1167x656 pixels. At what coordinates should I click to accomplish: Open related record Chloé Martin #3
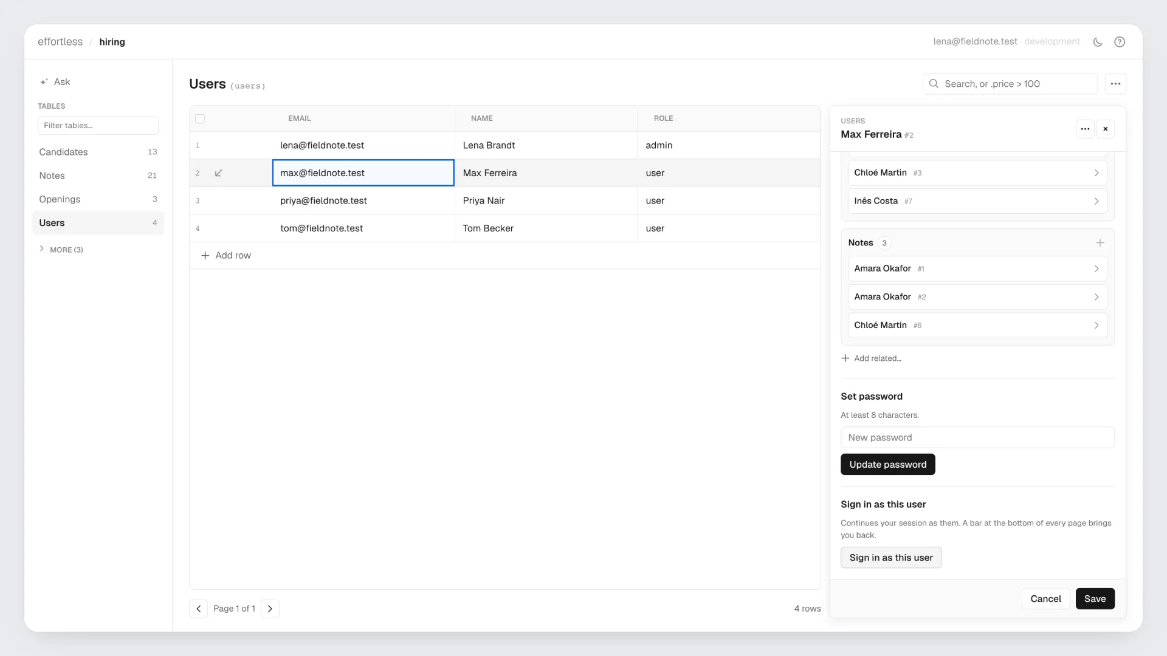pyautogui.click(x=977, y=173)
